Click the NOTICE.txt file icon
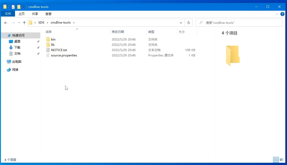Viewport: 287px width, 165px height. click(x=48, y=50)
